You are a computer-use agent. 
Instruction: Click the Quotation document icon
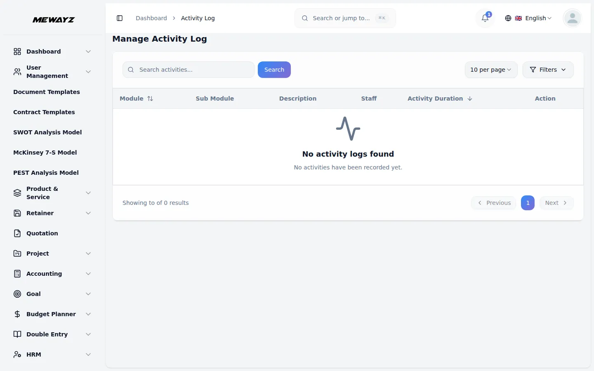coord(17,233)
